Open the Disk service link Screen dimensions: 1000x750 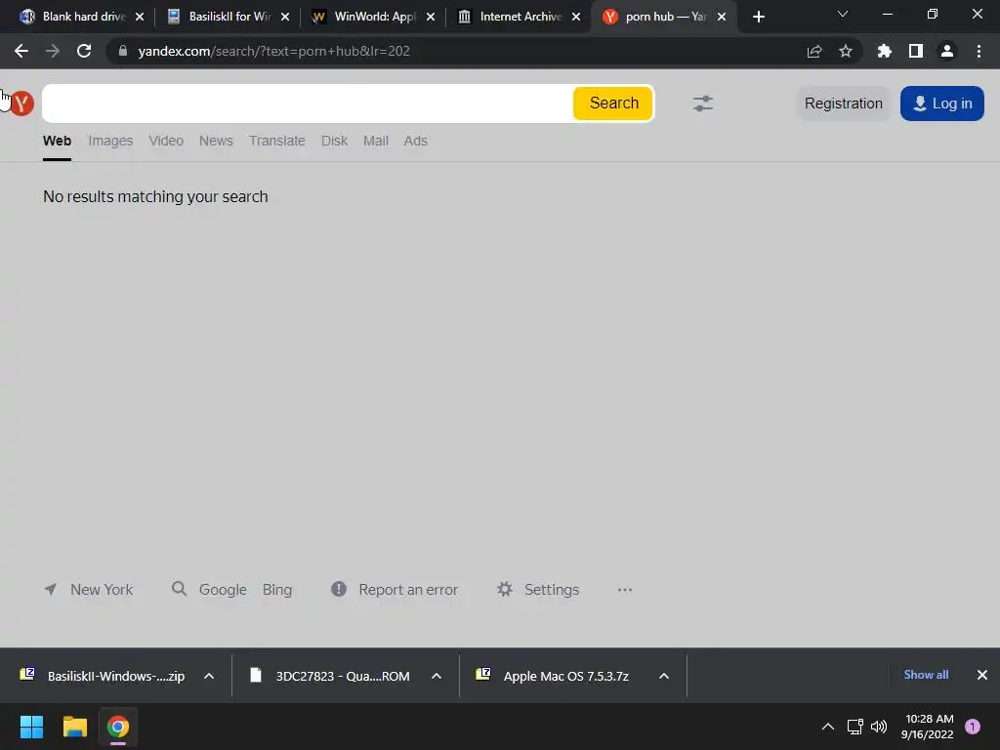point(334,141)
